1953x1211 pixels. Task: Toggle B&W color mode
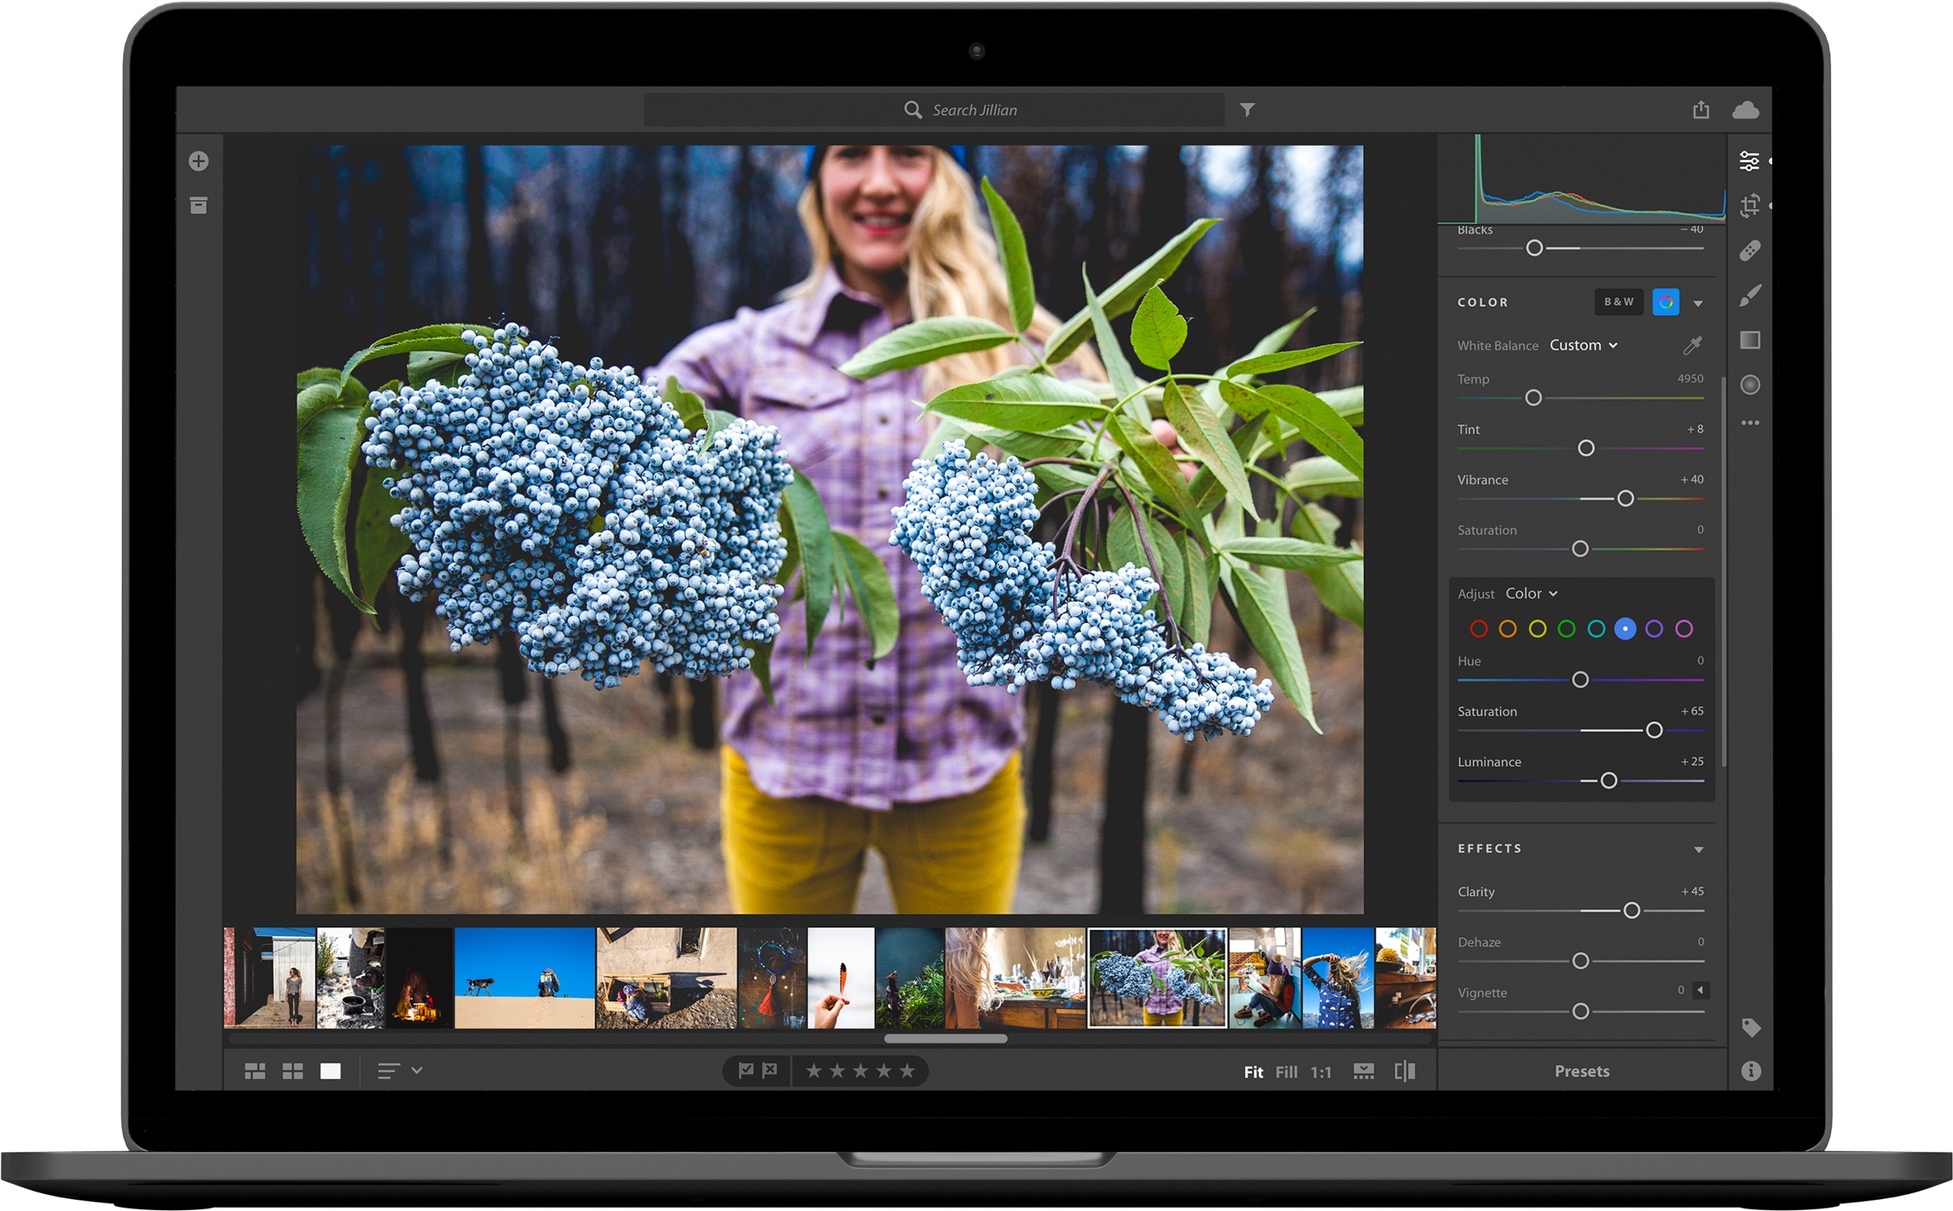[x=1618, y=302]
